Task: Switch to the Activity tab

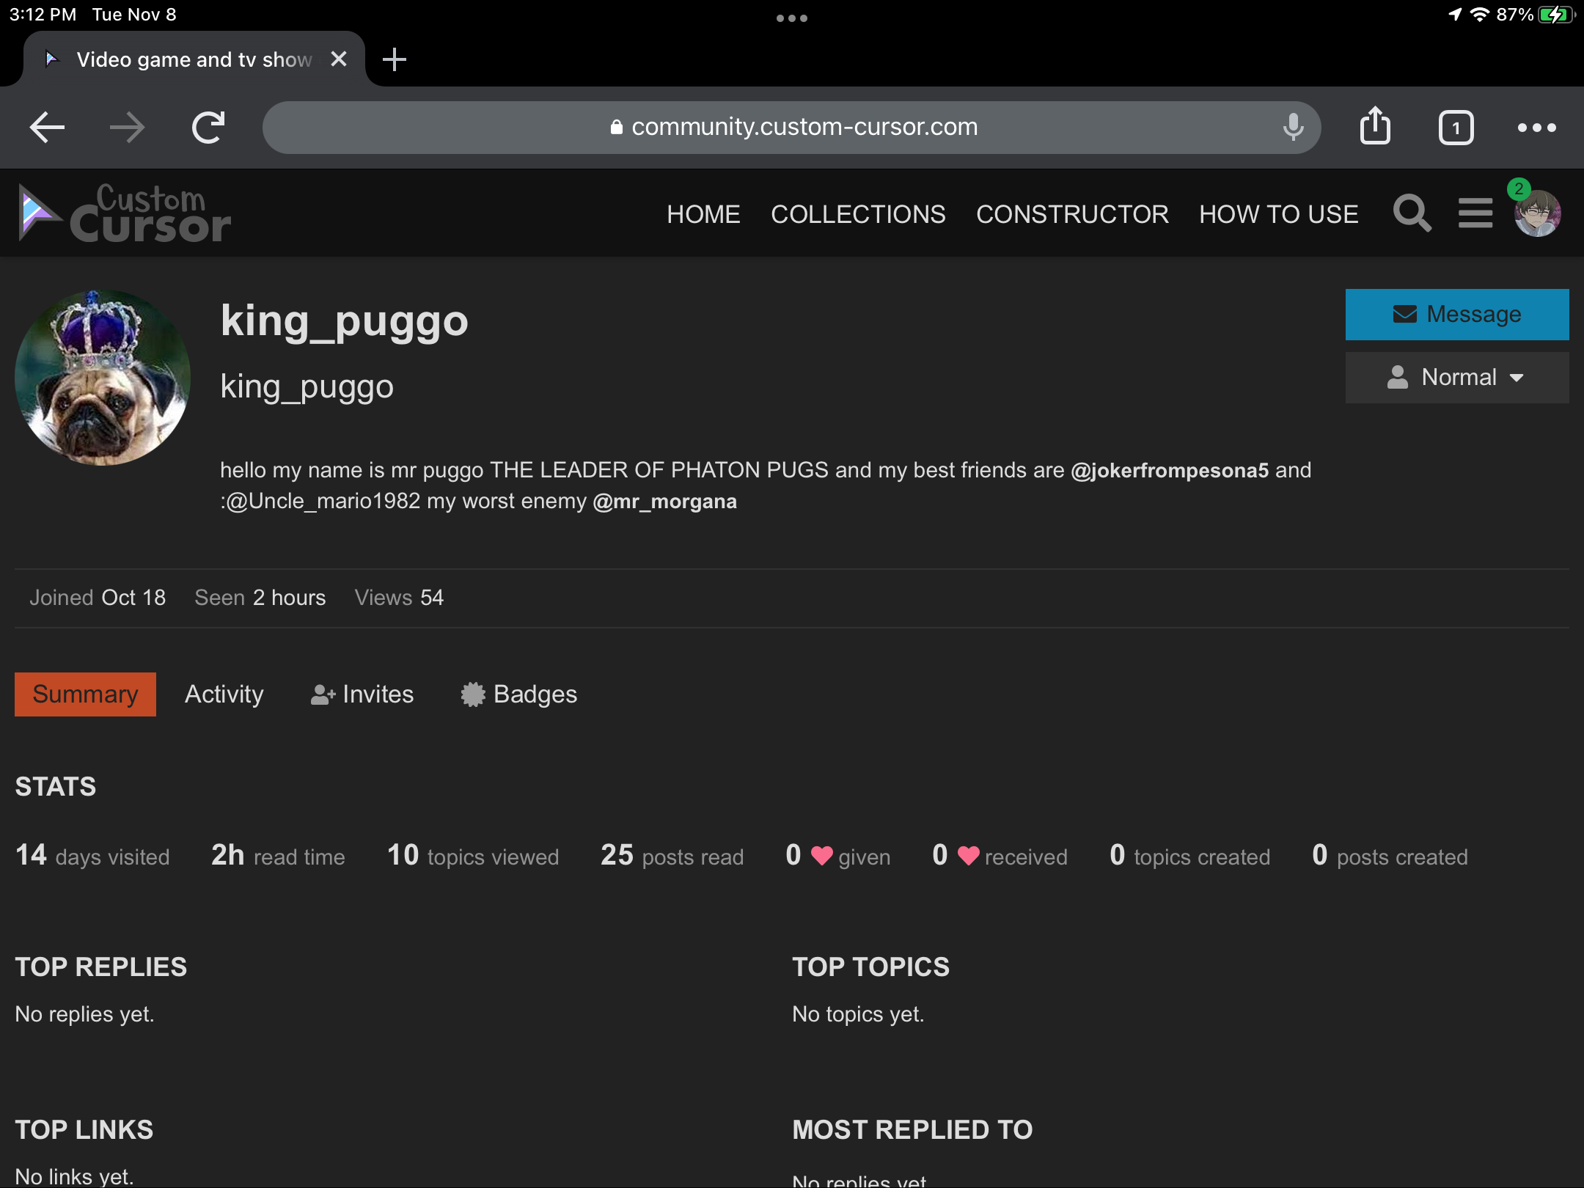Action: pyautogui.click(x=224, y=694)
